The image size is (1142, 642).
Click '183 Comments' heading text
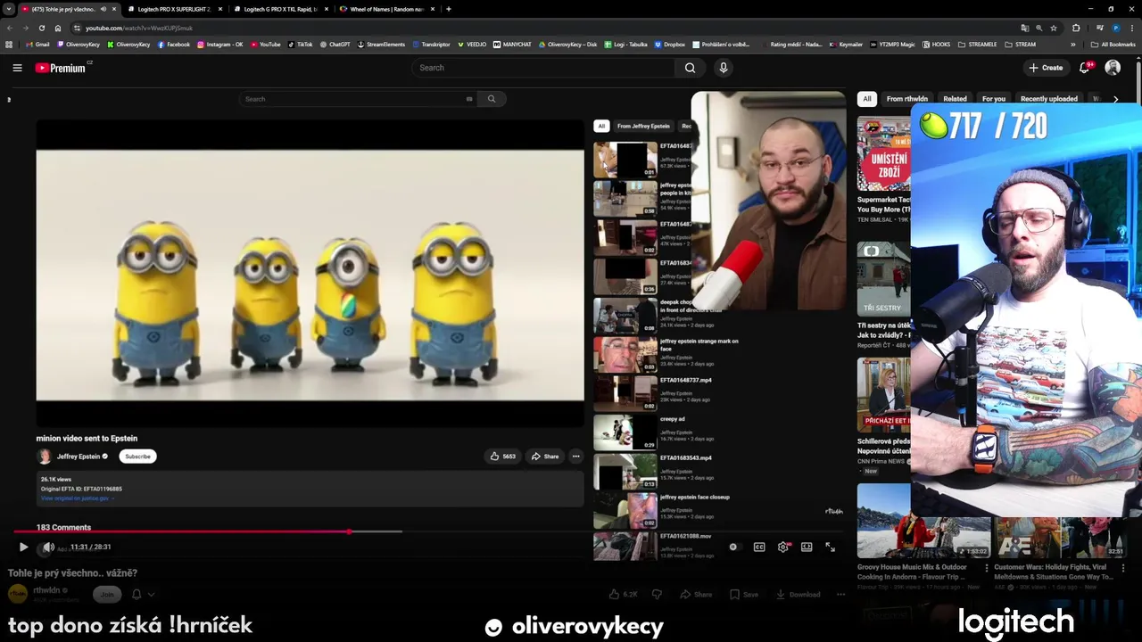[63, 528]
